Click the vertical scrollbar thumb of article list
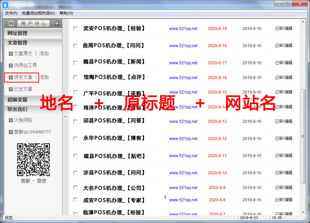 click(303, 136)
